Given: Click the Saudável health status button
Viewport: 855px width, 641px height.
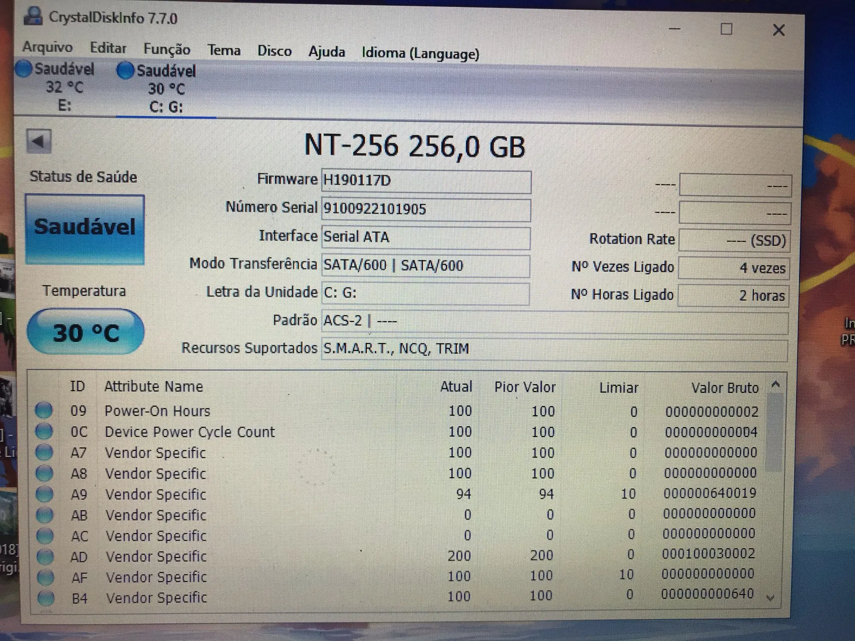Looking at the screenshot, I should (x=85, y=229).
